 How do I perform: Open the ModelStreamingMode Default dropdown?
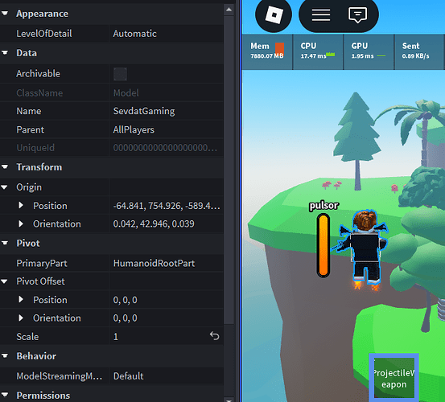click(x=167, y=376)
